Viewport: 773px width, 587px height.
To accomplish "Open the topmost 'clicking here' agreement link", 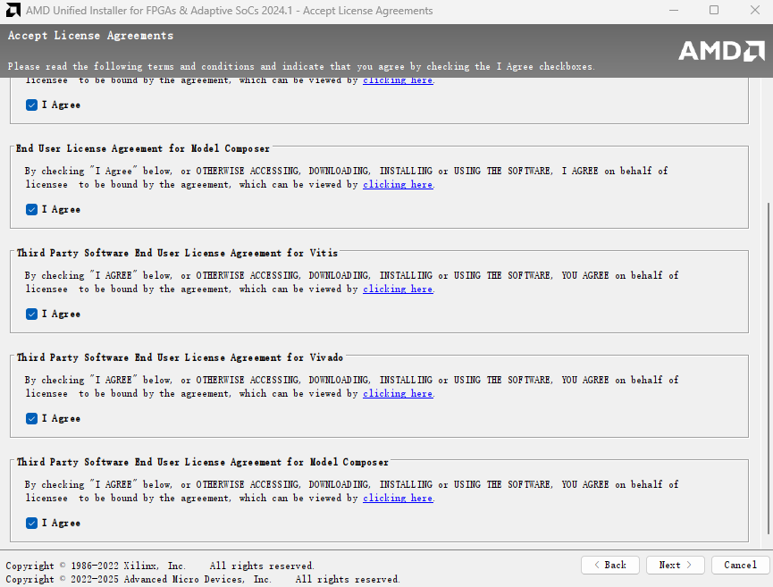I will pos(398,80).
